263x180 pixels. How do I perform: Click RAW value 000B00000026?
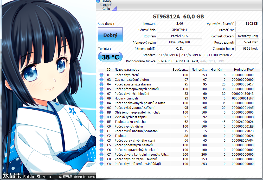pos(243,136)
